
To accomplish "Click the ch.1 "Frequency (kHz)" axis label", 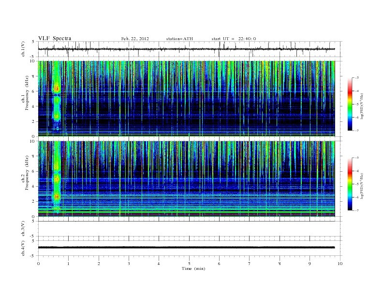I will click(x=27, y=93).
